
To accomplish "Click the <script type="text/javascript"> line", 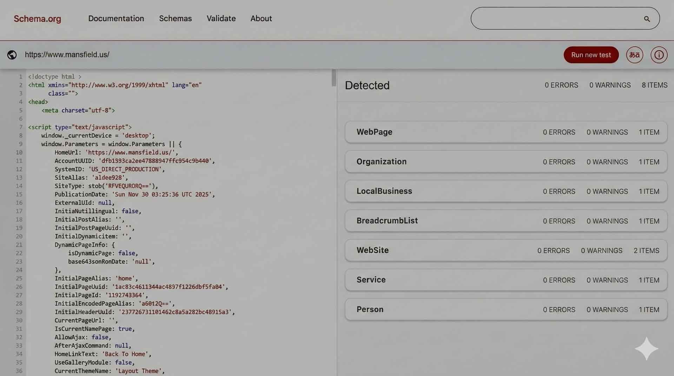I will pyautogui.click(x=80, y=127).
